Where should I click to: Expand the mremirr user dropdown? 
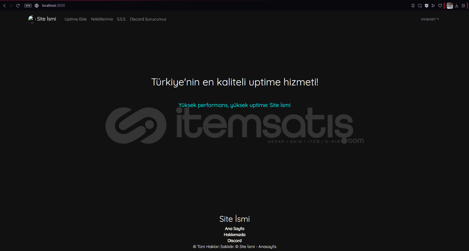coord(430,19)
